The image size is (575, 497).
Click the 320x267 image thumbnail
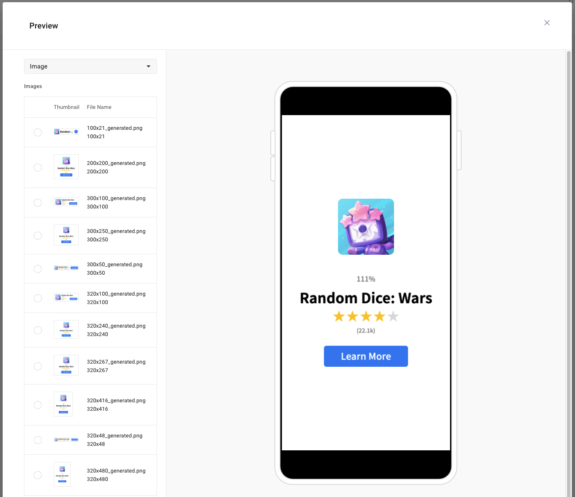(x=66, y=365)
